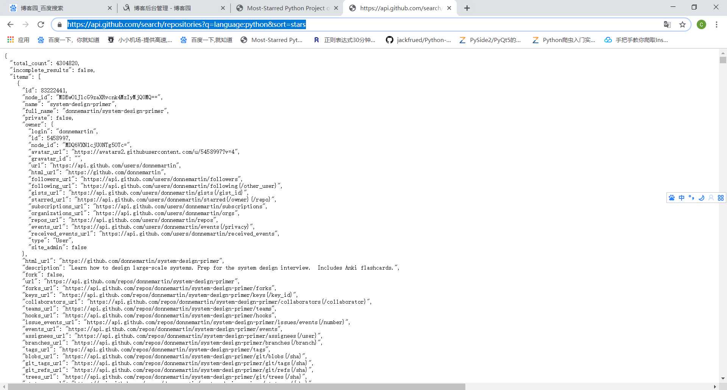
Task: Open the IME toolbox grid icon
Action: pyautogui.click(x=721, y=198)
